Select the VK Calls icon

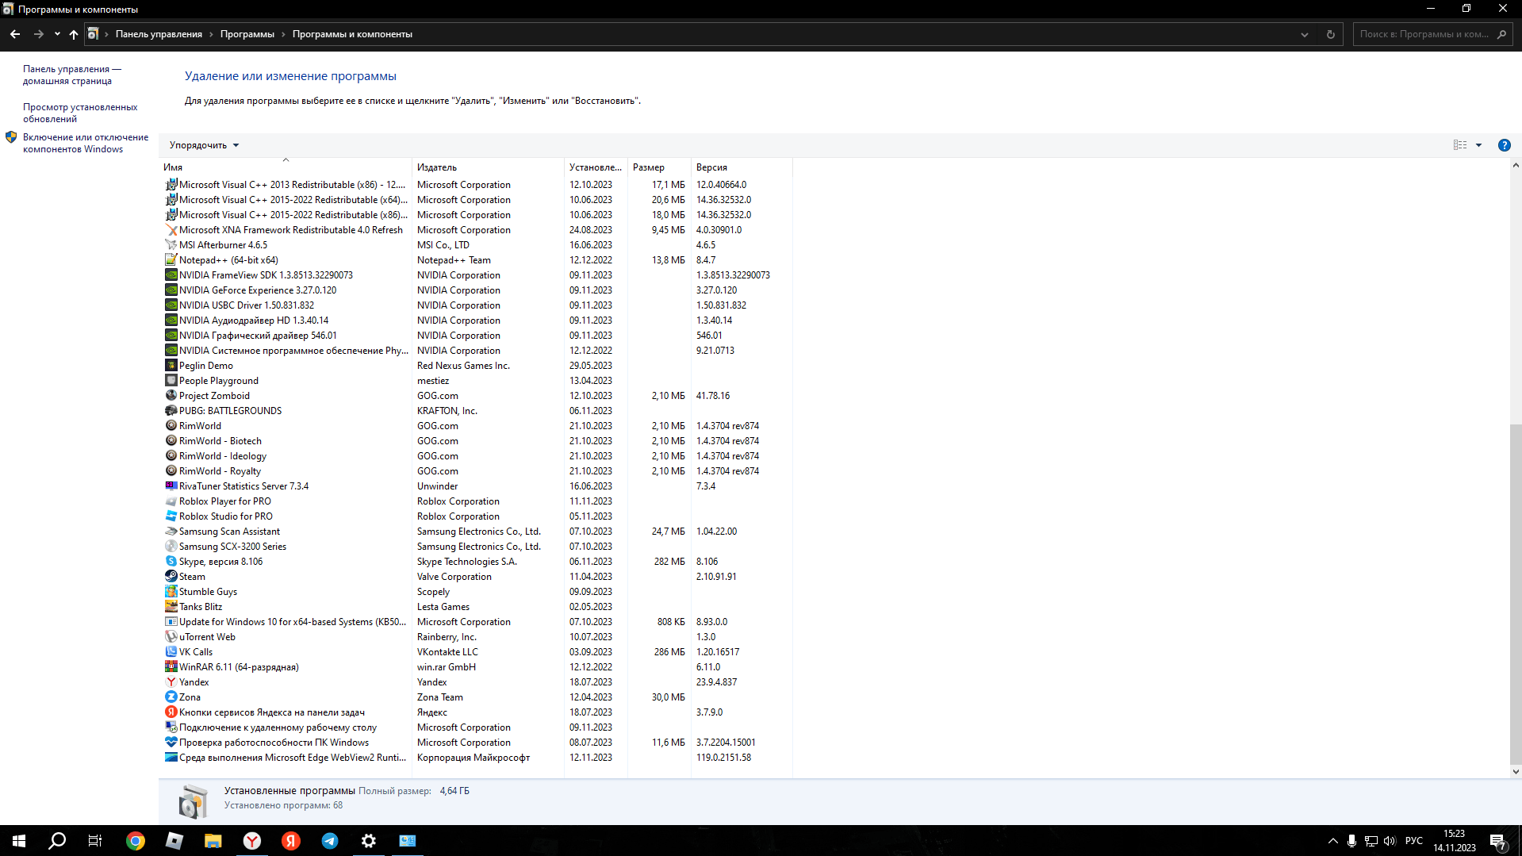(171, 652)
